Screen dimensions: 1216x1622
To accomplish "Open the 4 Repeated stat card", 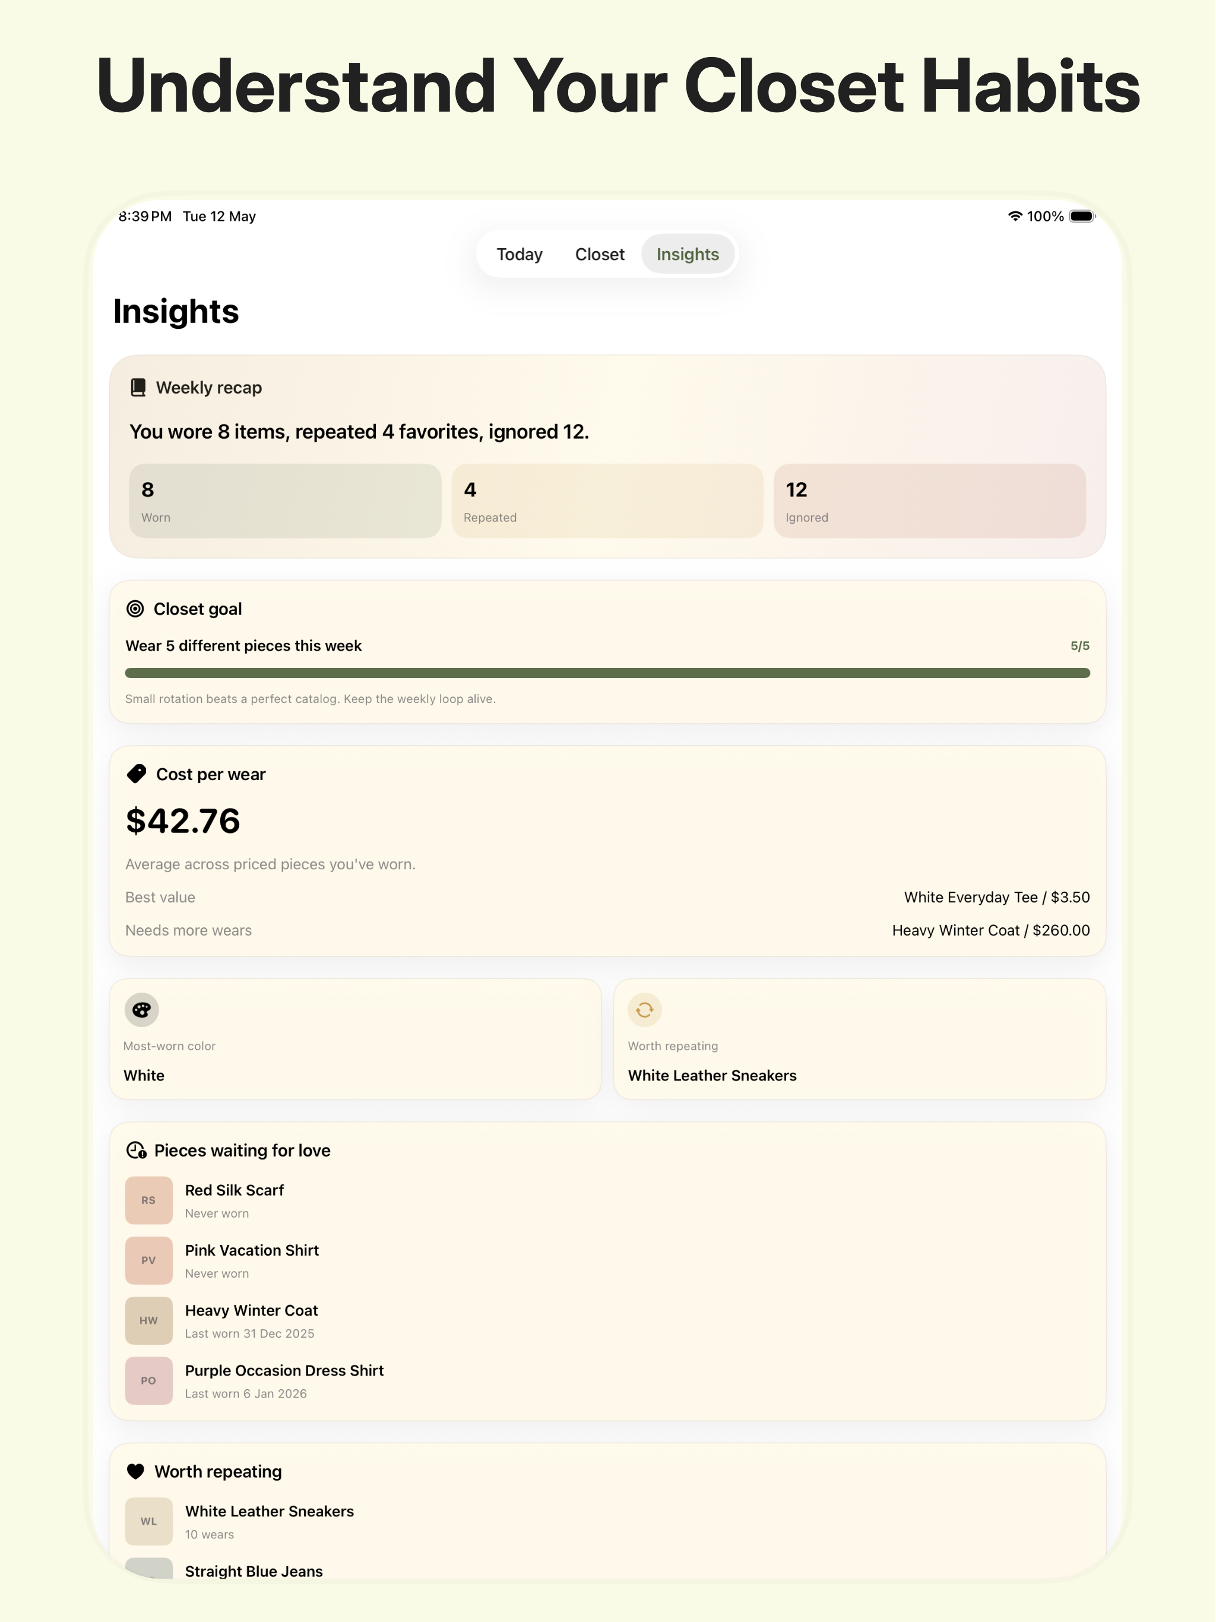I will click(607, 501).
